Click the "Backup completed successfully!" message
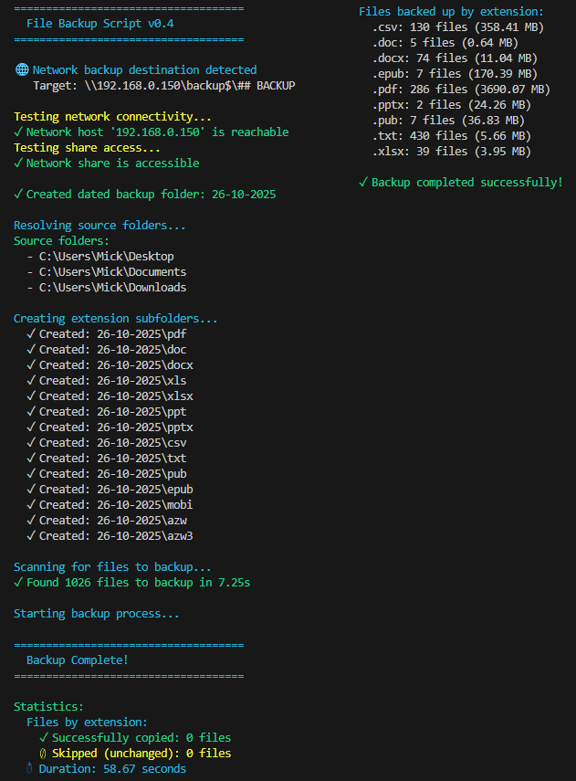The image size is (576, 781). 467,183
